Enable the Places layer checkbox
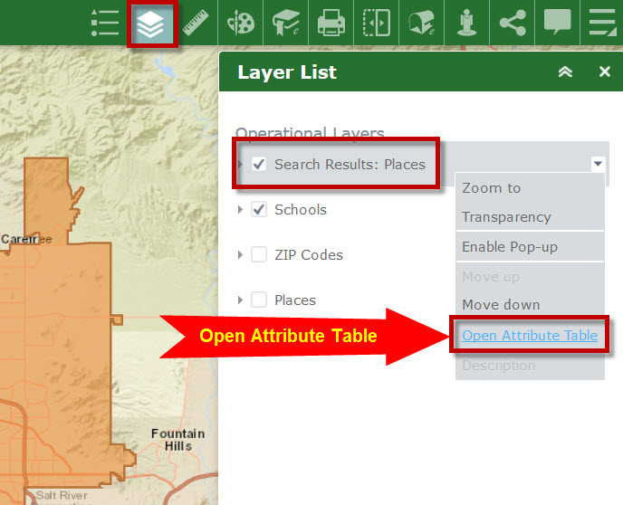 tap(259, 300)
